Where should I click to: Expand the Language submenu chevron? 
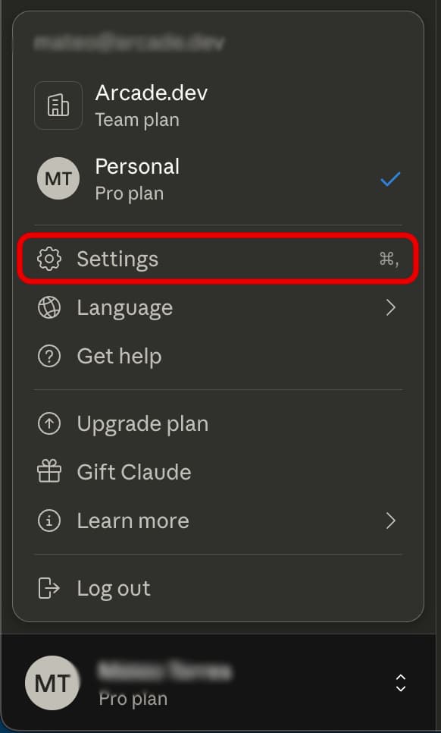tap(391, 307)
